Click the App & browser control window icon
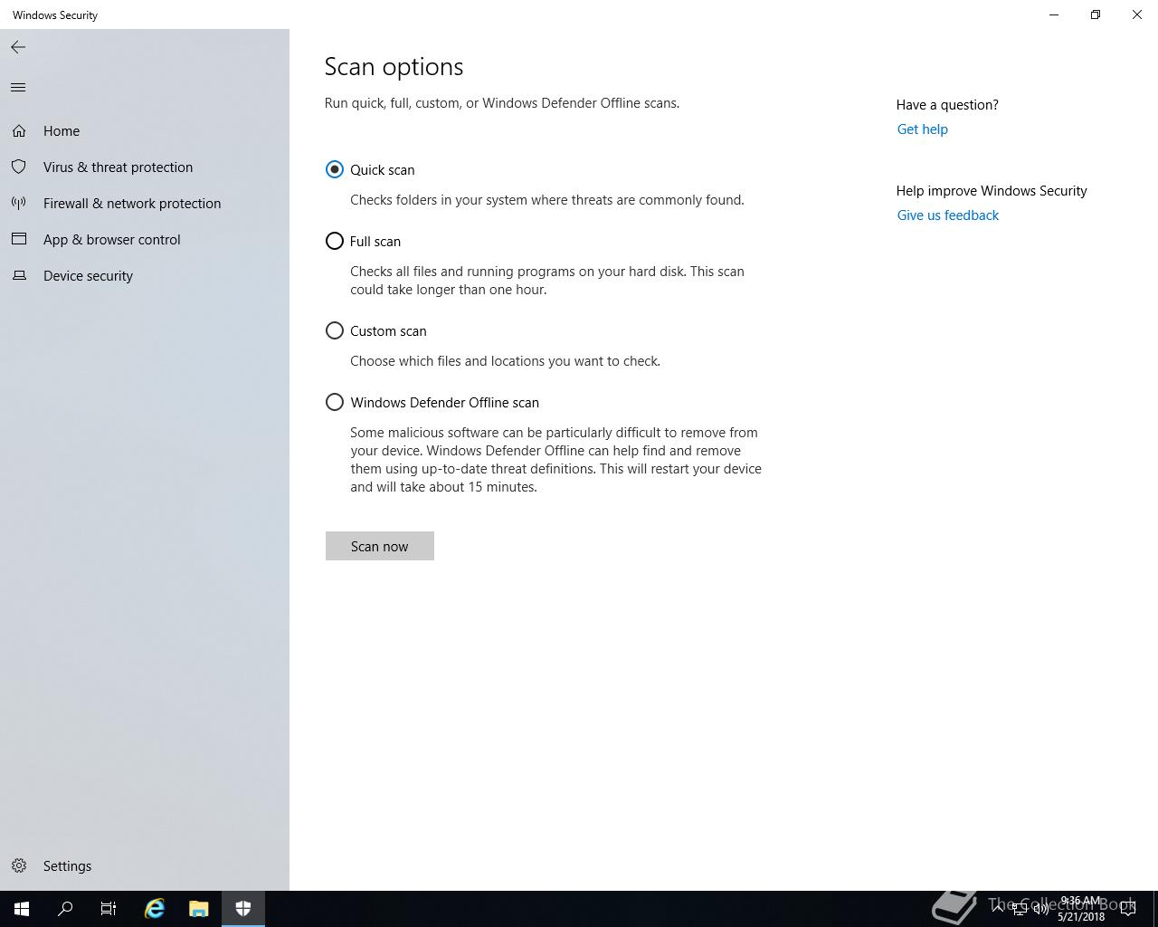 pyautogui.click(x=19, y=239)
